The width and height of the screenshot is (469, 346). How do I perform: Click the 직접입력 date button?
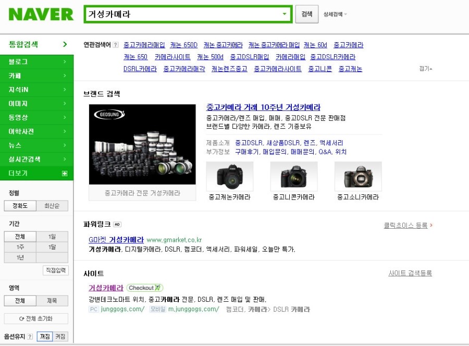click(56, 270)
